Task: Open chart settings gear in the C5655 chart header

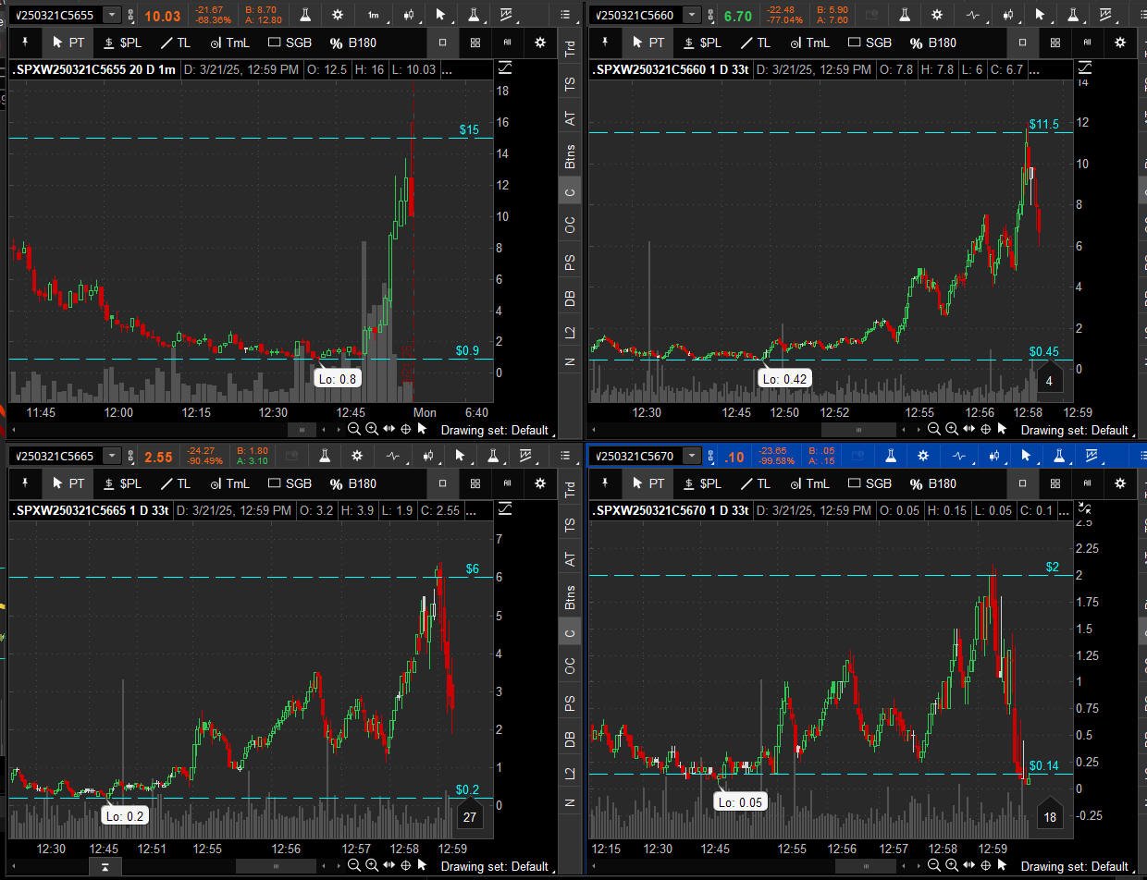Action: click(338, 15)
